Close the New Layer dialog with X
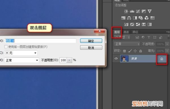Screen dimensions: 170x109 (x=99, y=31)
